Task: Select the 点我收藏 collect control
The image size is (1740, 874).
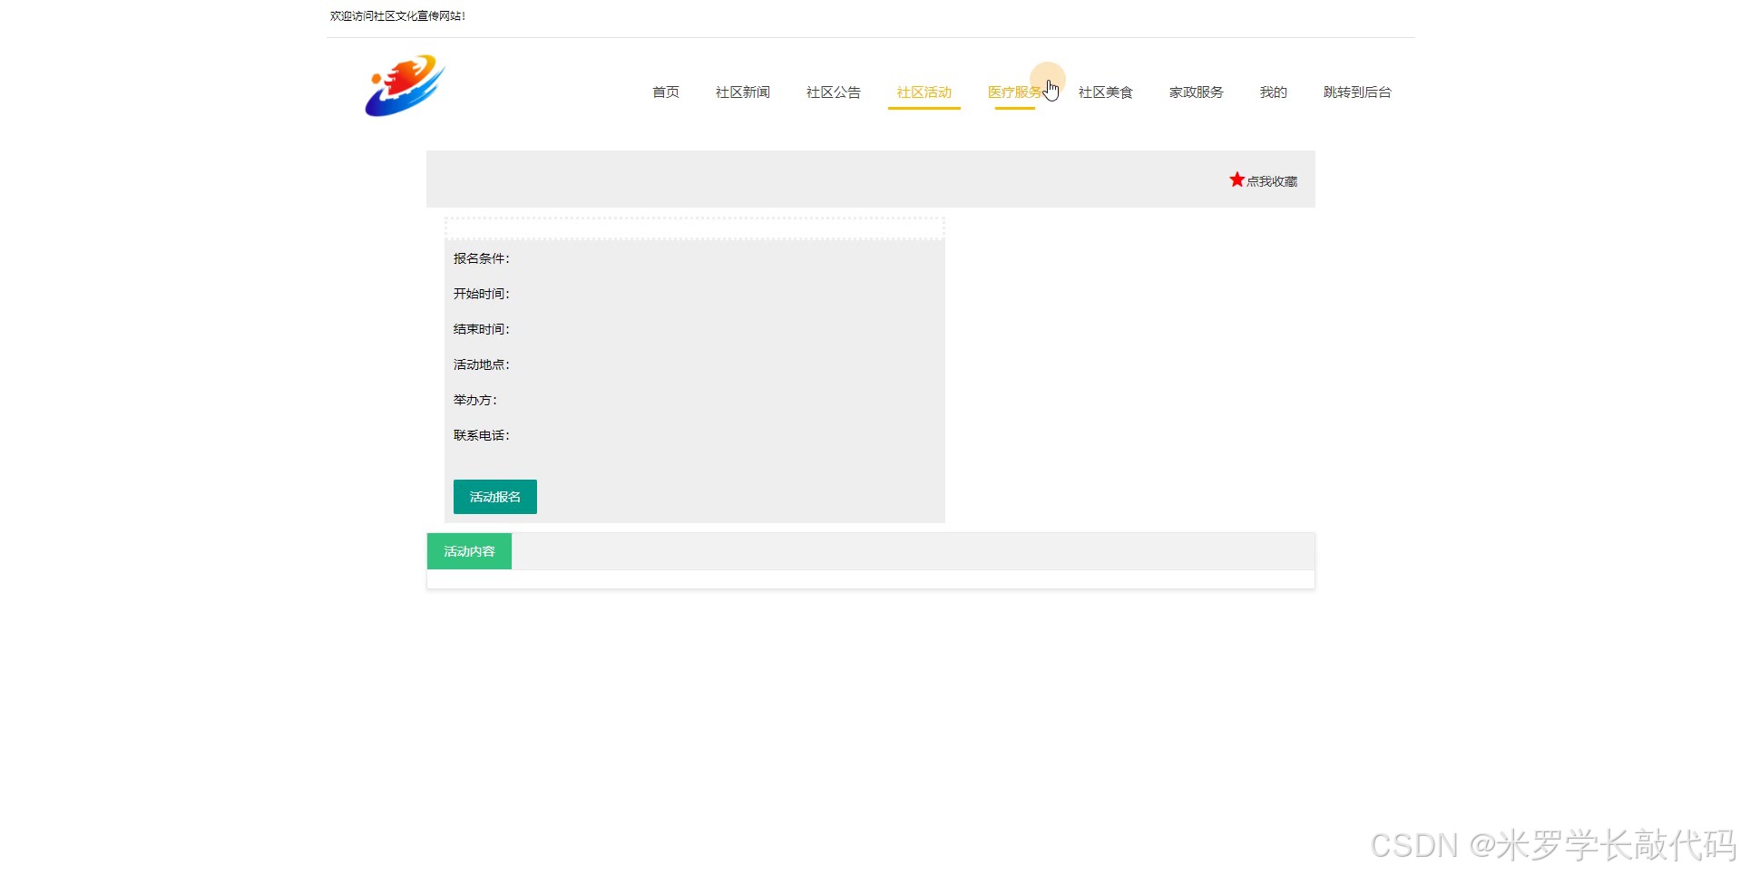Action: [x=1270, y=180]
